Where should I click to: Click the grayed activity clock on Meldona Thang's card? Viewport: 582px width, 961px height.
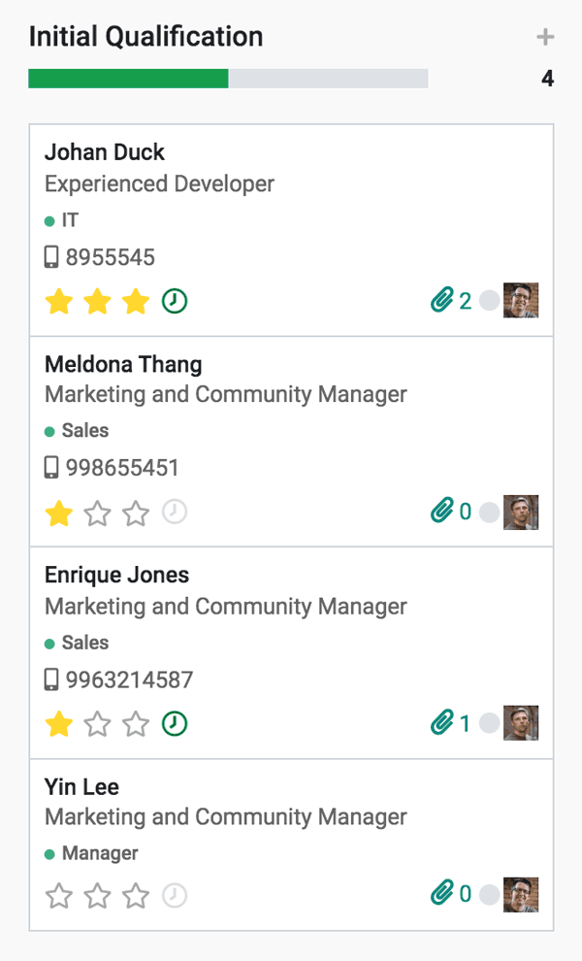click(x=175, y=512)
